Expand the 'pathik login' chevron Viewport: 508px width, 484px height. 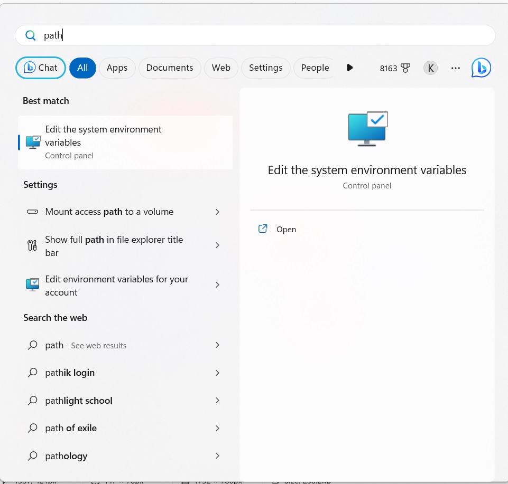[x=217, y=373]
